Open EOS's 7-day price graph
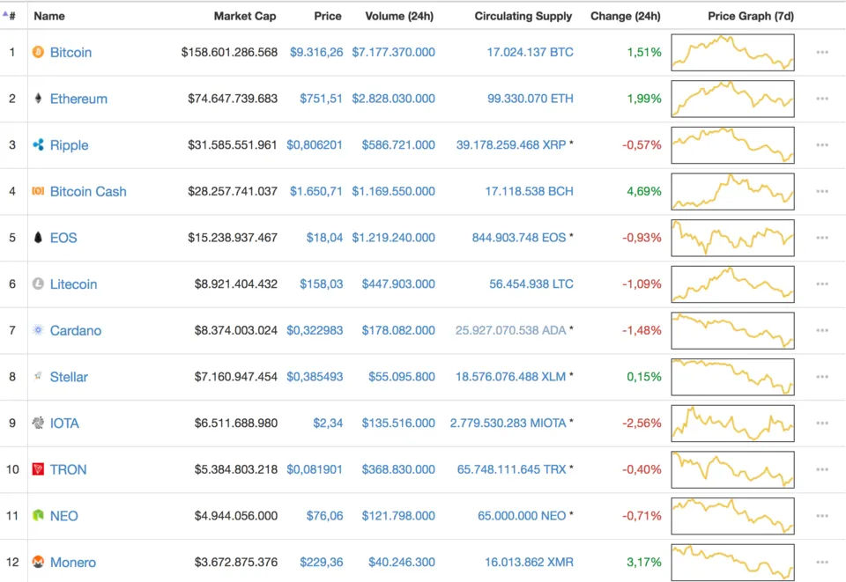846x582 pixels. click(732, 238)
